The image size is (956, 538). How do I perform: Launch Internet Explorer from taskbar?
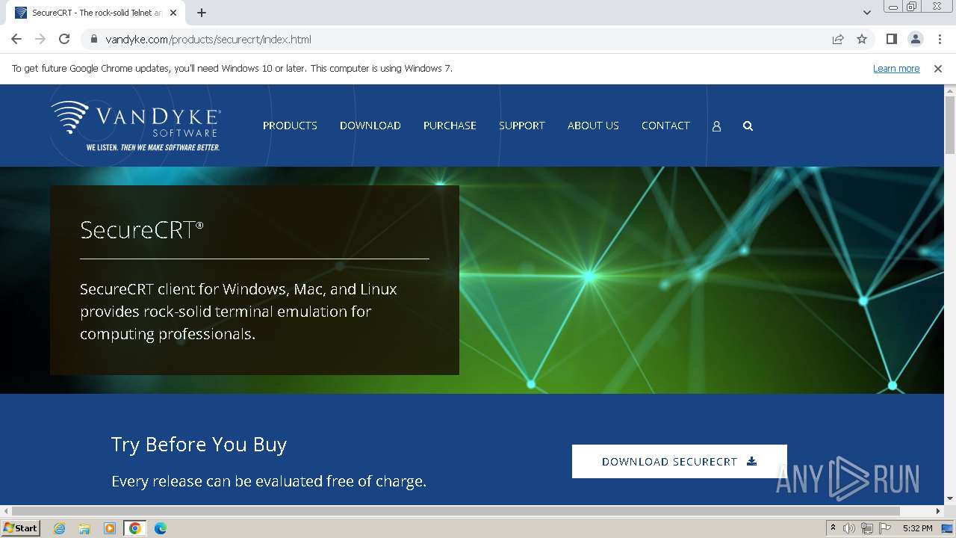pyautogui.click(x=60, y=528)
